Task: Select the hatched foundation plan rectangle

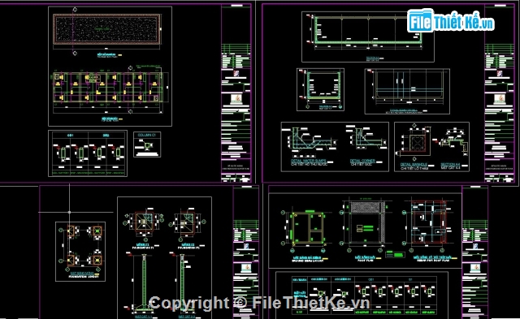Action: click(x=106, y=29)
